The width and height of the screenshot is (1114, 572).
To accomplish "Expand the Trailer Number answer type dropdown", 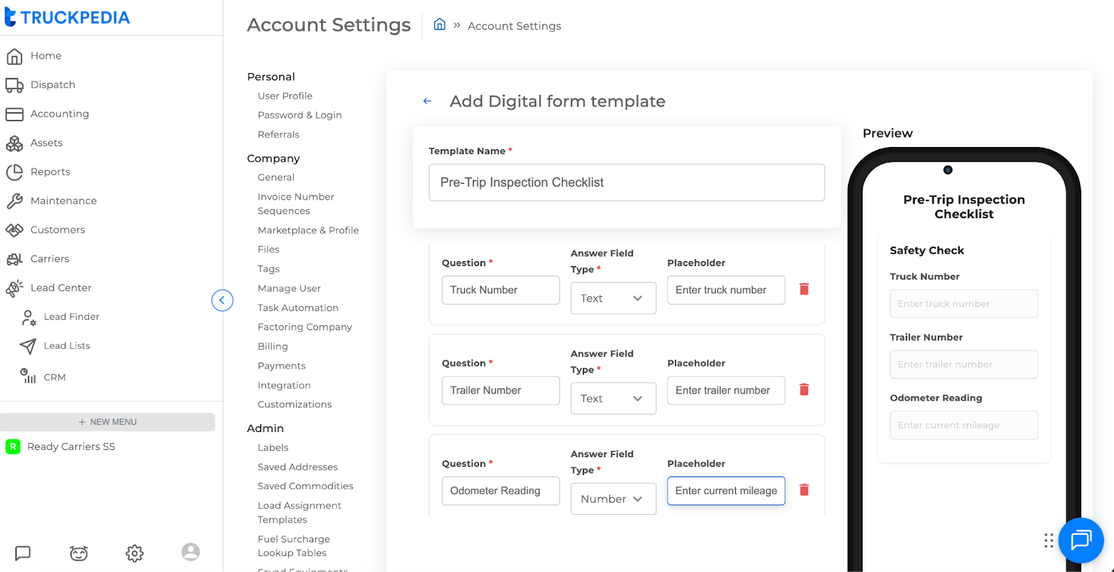I will click(613, 399).
